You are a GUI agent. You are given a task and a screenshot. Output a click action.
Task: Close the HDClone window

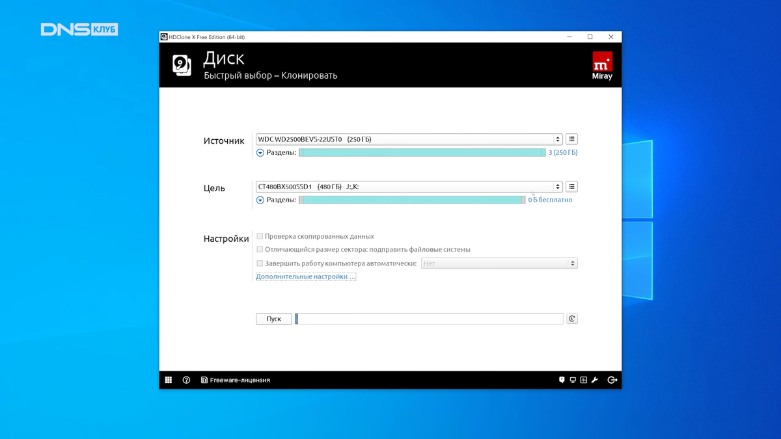(611, 37)
